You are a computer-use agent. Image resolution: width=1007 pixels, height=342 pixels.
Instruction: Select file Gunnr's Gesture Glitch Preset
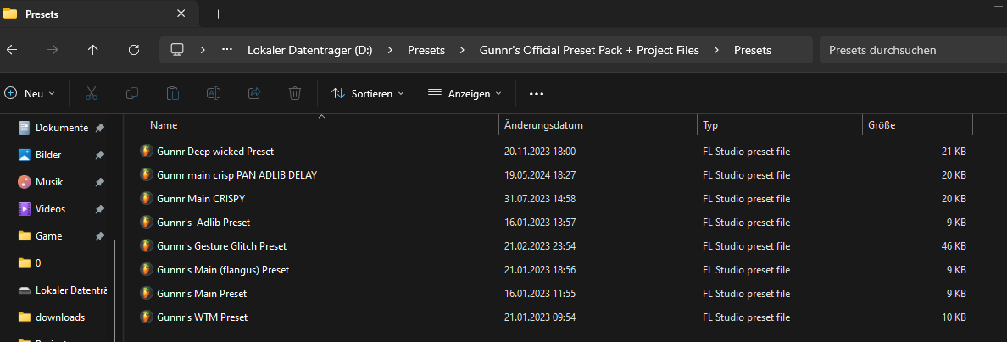(221, 246)
